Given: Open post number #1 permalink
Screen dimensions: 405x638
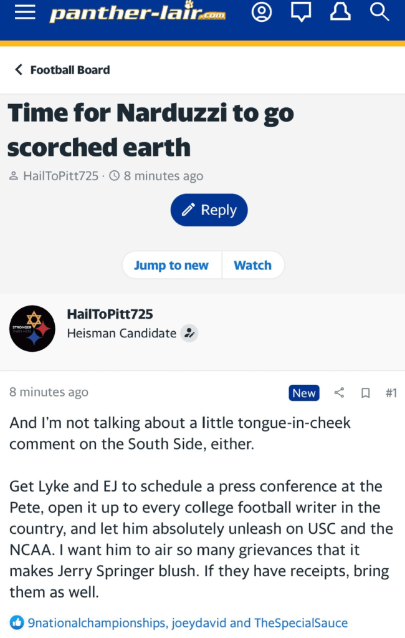Looking at the screenshot, I should 391,393.
